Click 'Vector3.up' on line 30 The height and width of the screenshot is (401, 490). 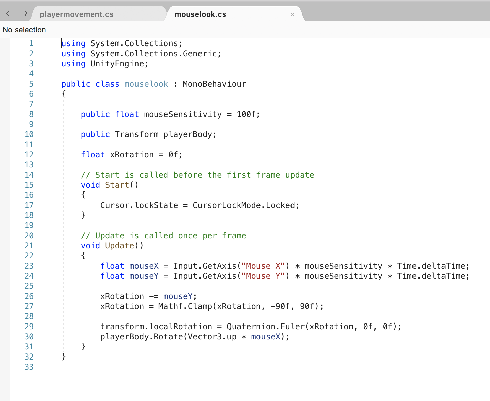tap(212, 337)
